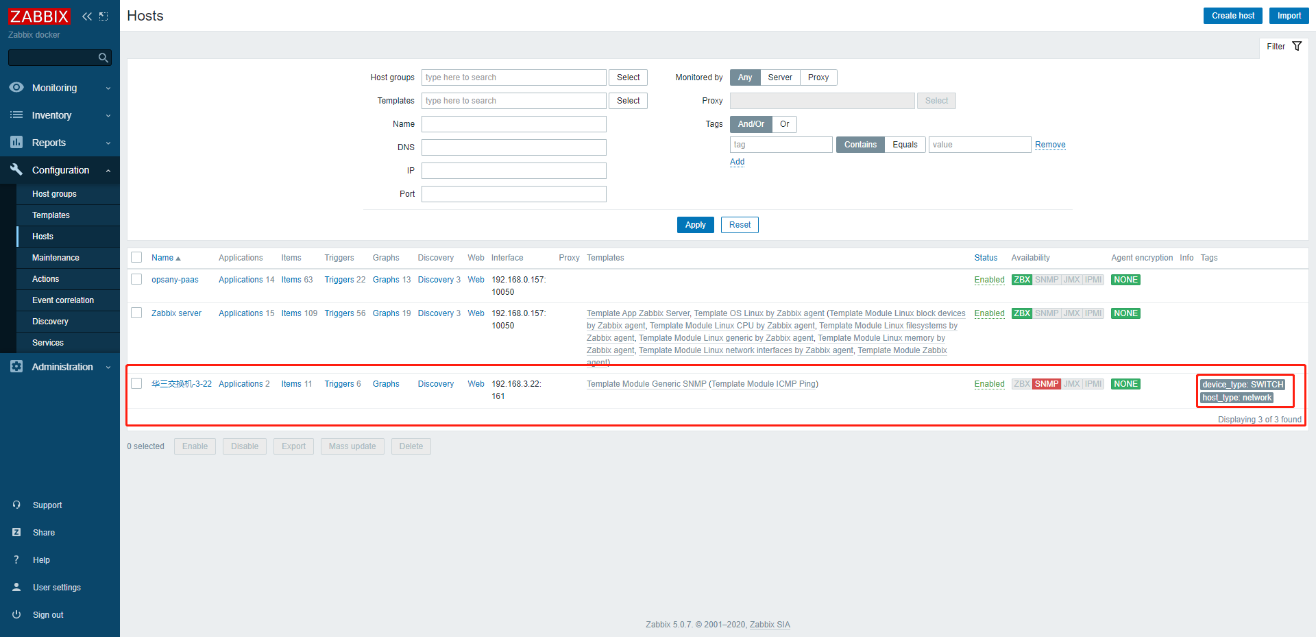Select Any for Monitored by

tap(745, 77)
